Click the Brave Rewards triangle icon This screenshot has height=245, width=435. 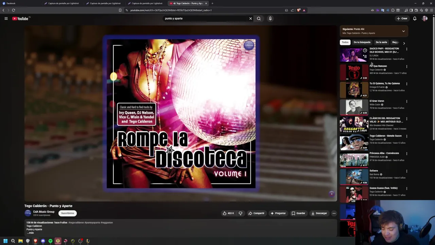304,10
